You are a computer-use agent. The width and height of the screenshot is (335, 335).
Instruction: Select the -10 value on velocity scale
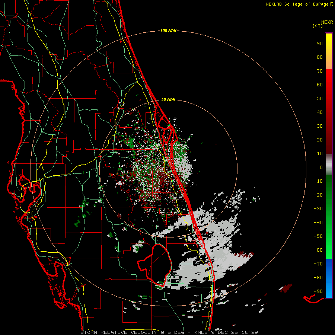coord(318,181)
